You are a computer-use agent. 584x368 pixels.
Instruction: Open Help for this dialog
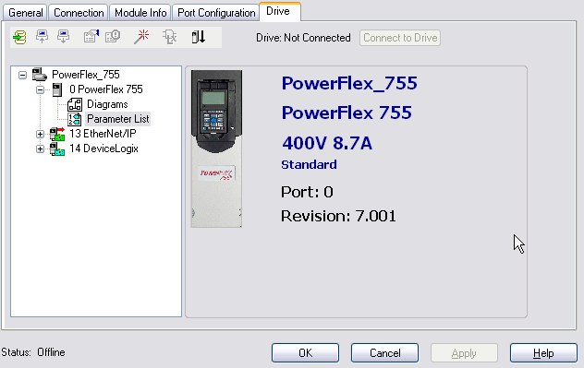543,352
